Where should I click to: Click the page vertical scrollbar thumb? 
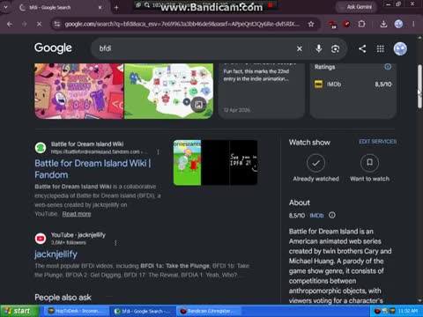coord(419,86)
